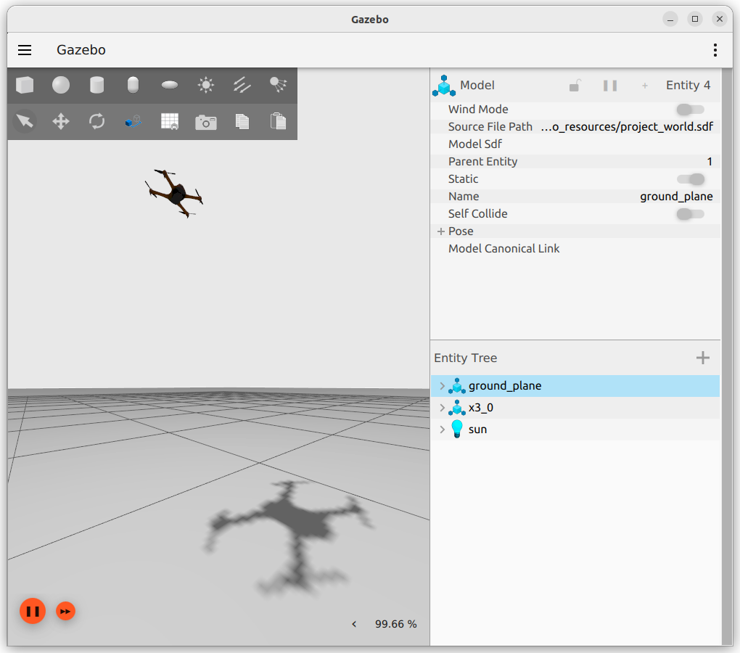Screen dimensions: 740x653
Task: Enable the Self Collide switch
Action: point(690,214)
